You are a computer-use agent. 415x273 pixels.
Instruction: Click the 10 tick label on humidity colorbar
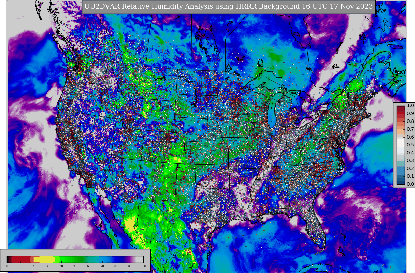point(20,266)
